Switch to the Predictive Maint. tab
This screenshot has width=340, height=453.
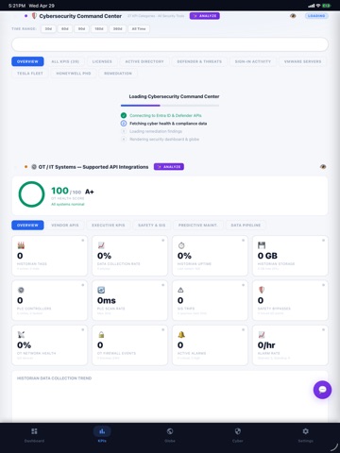click(198, 226)
